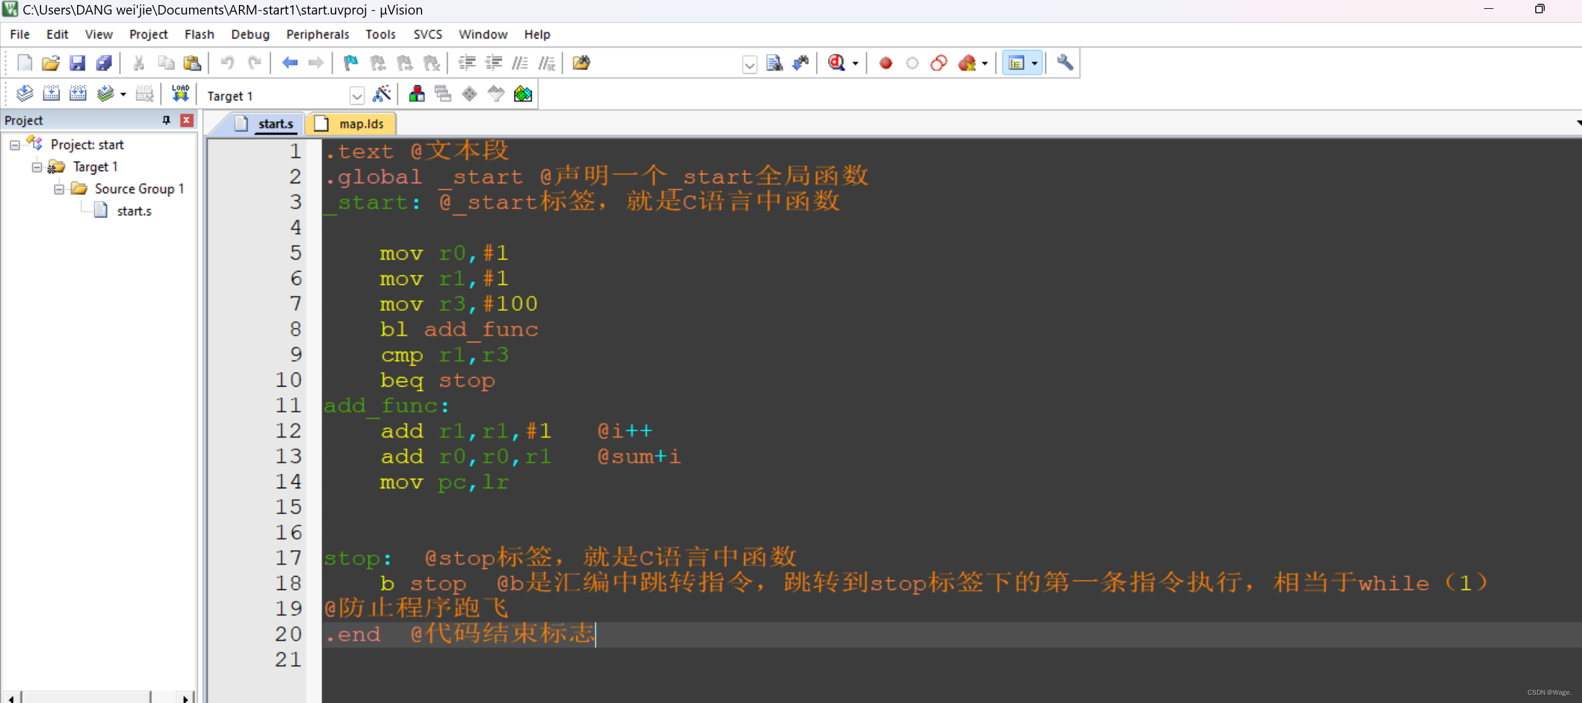
Task: Start the debug session icon
Action: coord(837,63)
